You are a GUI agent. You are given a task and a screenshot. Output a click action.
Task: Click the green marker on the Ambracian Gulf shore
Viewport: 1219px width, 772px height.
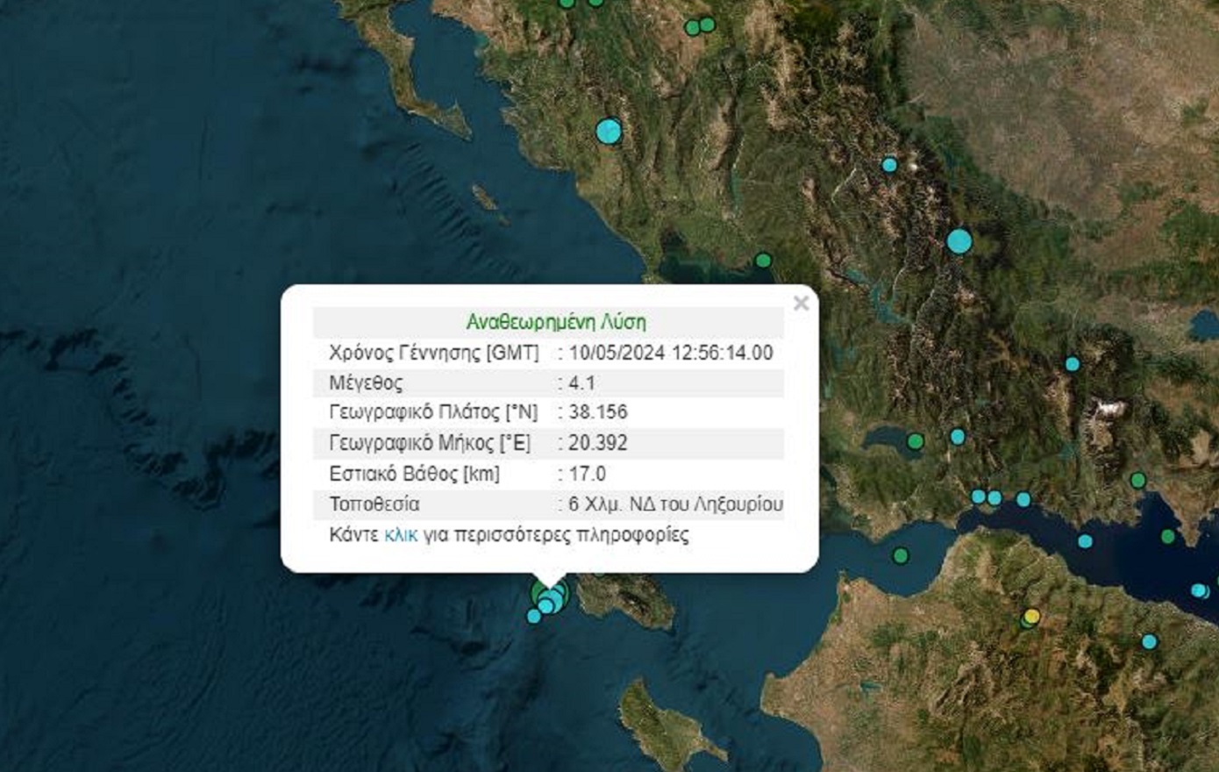point(763,261)
